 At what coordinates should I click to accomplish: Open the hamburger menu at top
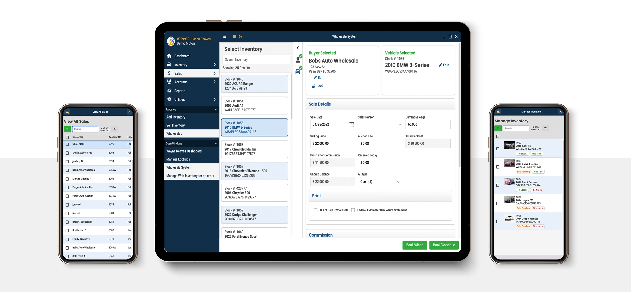point(224,36)
